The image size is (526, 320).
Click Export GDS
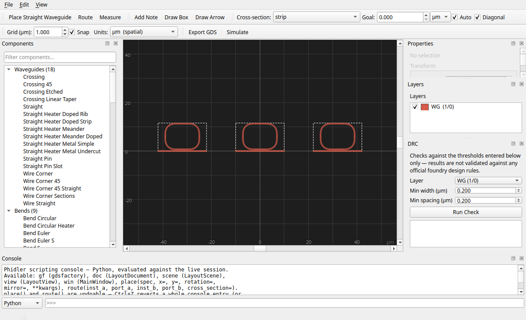(x=203, y=32)
